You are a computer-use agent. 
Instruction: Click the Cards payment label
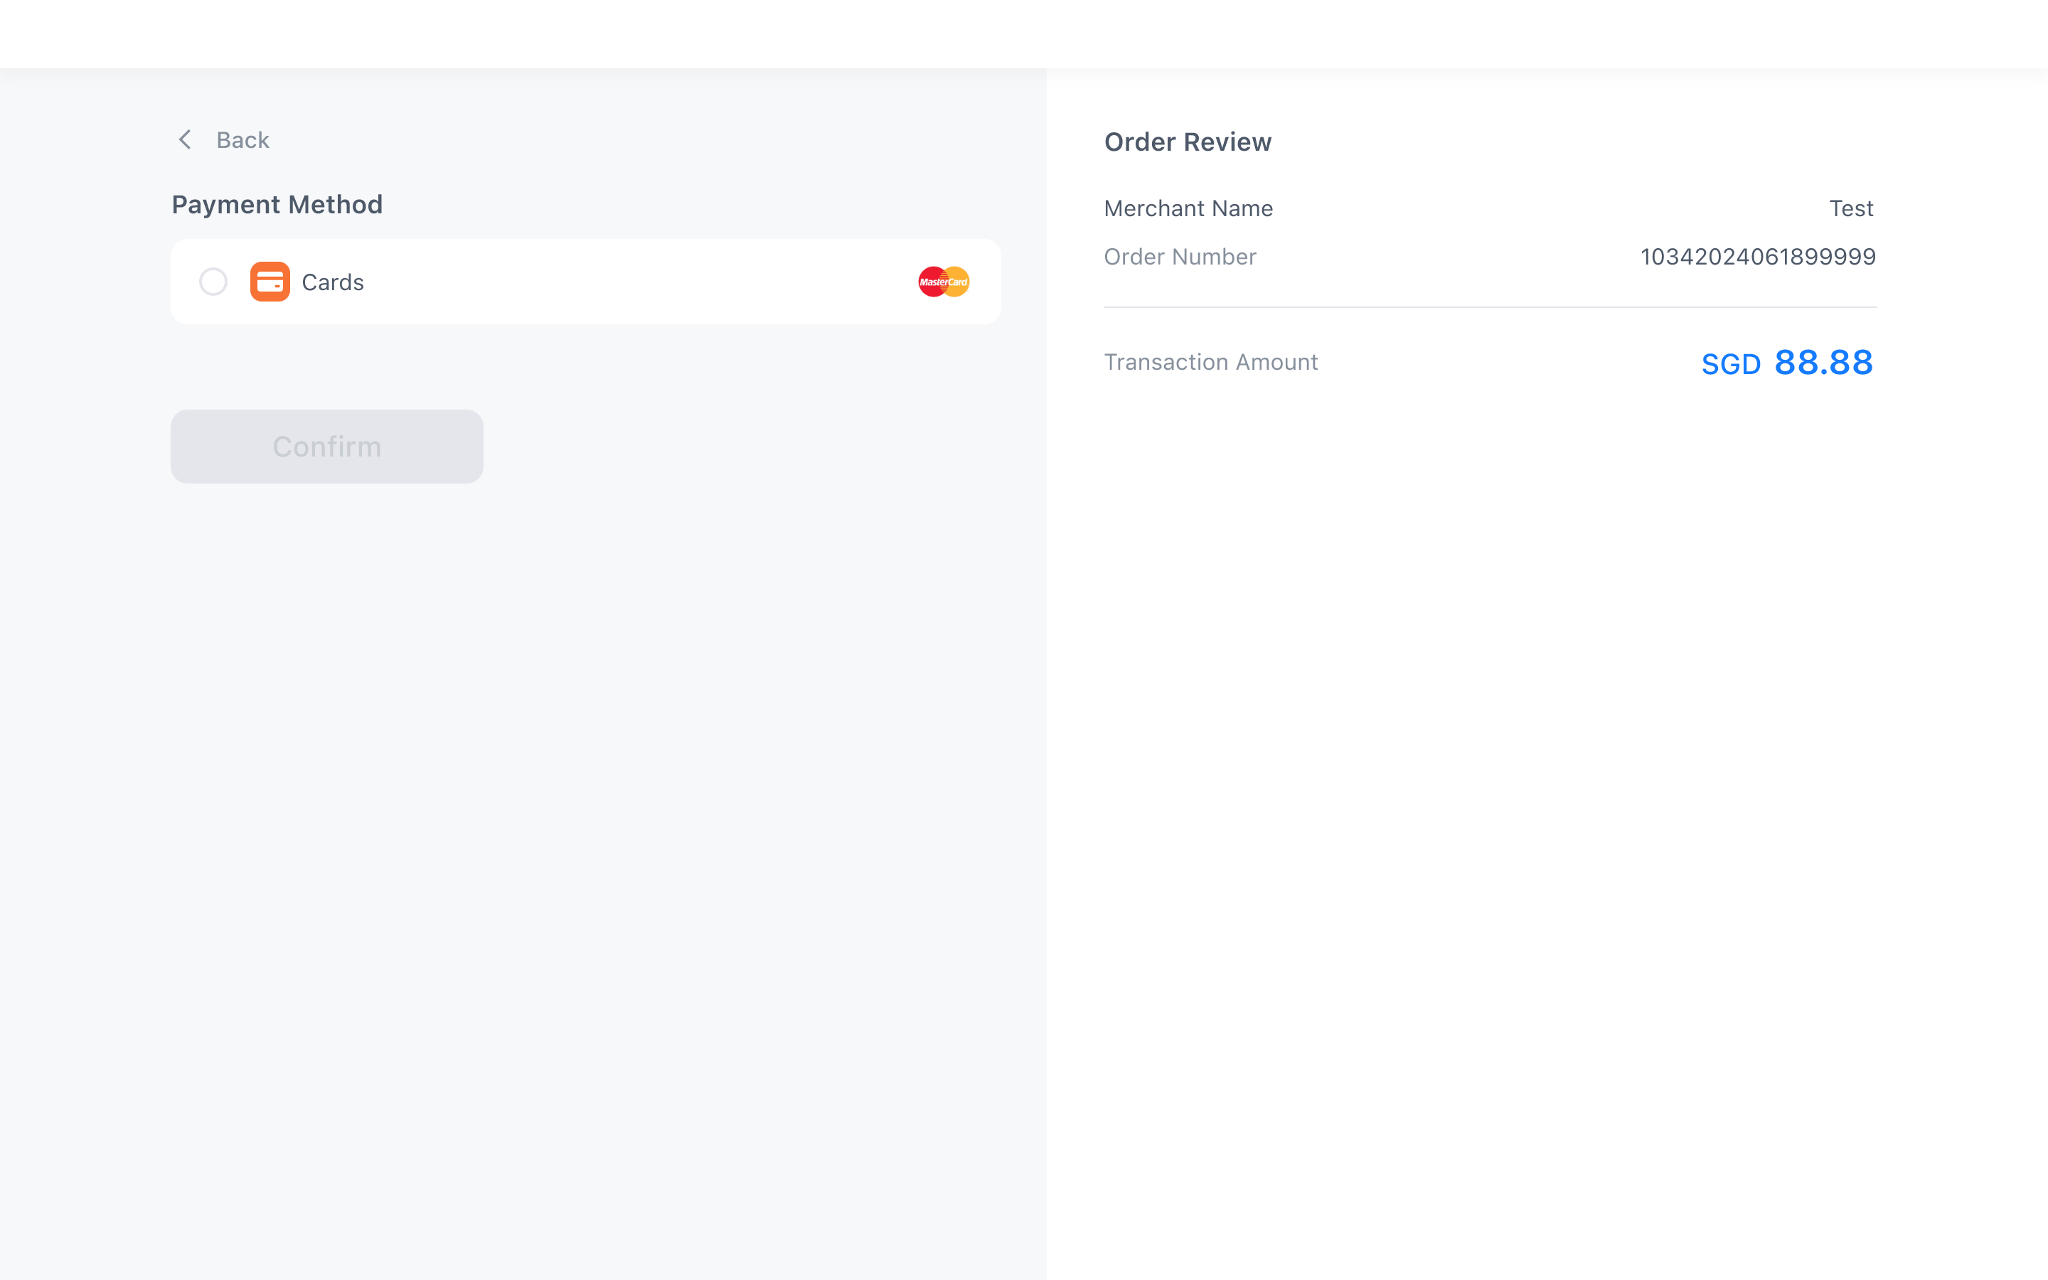(333, 282)
